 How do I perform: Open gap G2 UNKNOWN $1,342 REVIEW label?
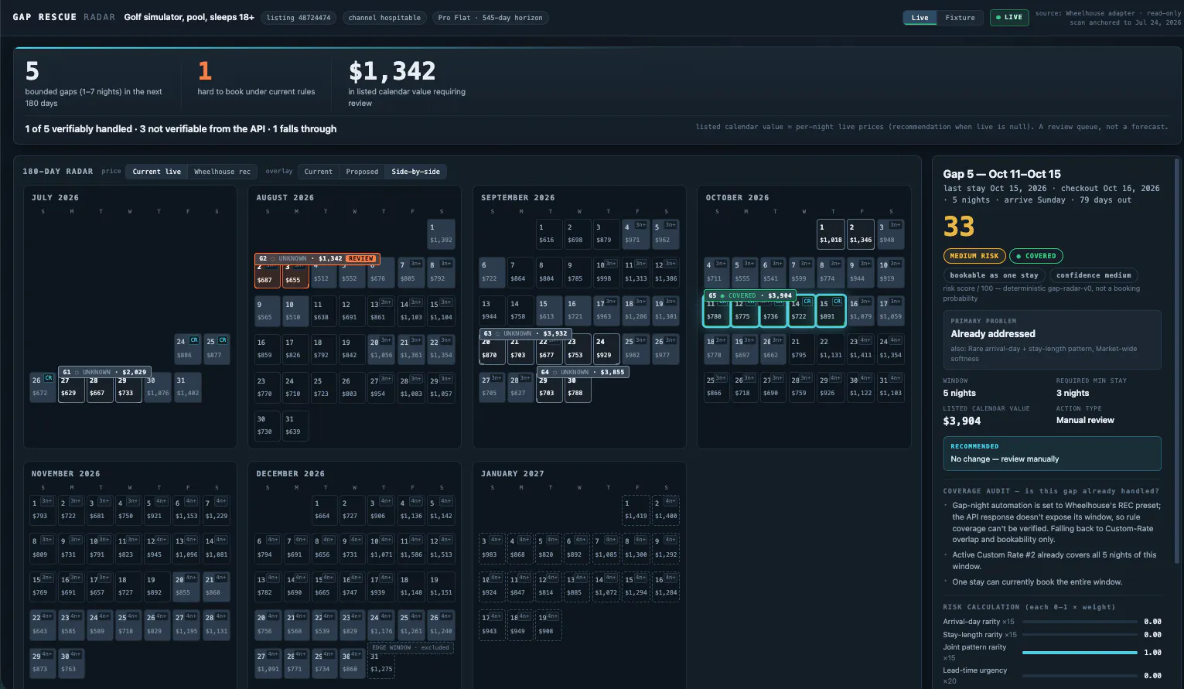pyautogui.click(x=317, y=258)
